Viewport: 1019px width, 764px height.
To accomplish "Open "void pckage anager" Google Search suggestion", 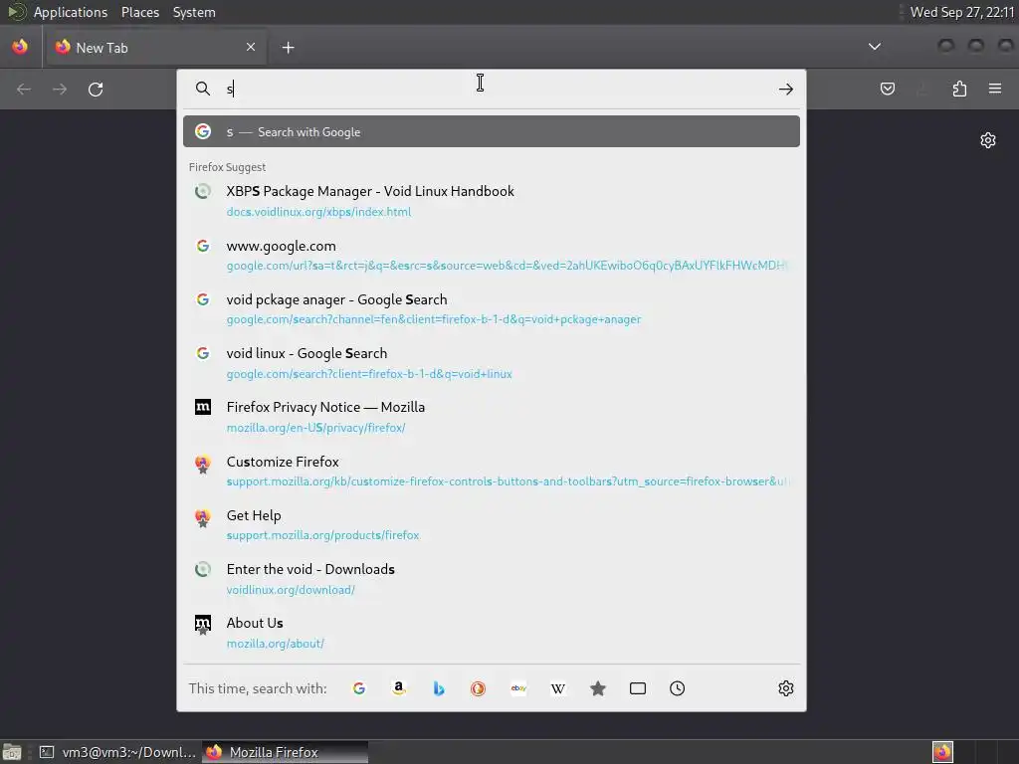I will tap(492, 308).
